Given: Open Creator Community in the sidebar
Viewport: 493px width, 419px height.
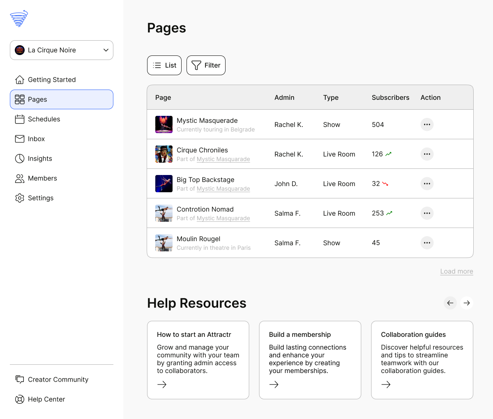Looking at the screenshot, I should pos(58,380).
